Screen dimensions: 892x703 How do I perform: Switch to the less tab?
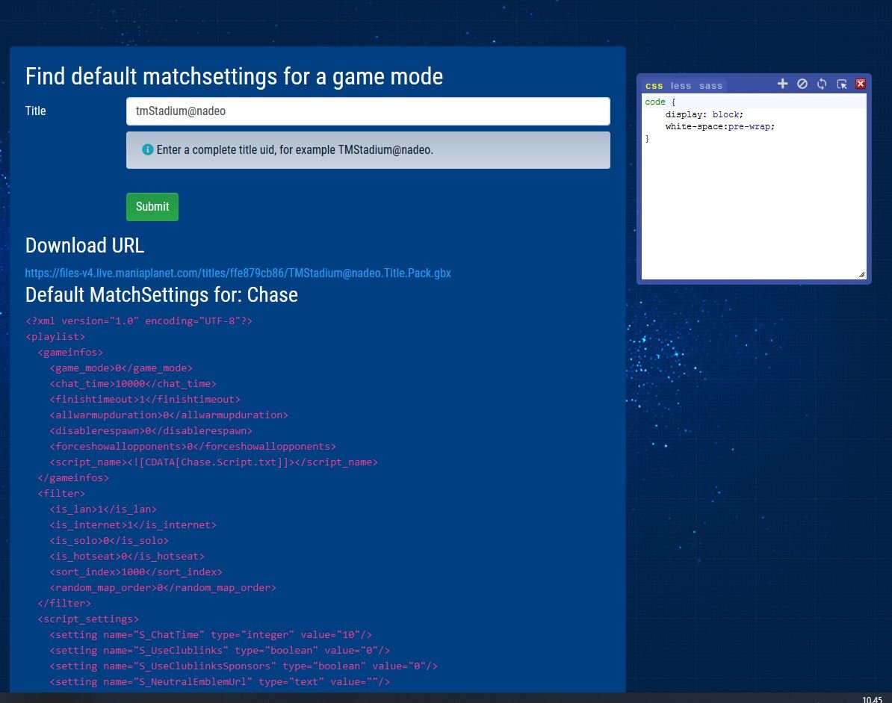coord(681,86)
